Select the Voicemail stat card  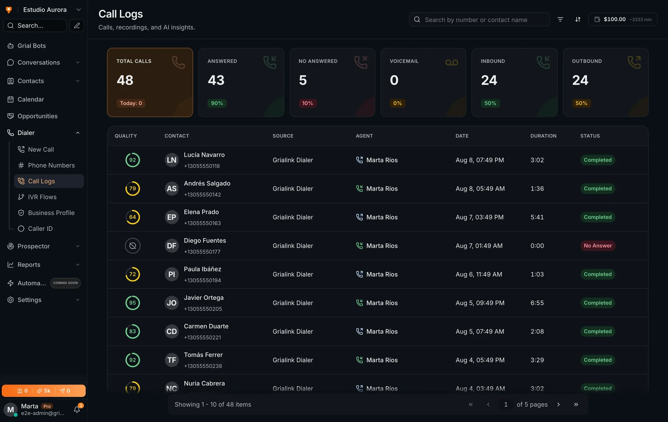point(423,82)
